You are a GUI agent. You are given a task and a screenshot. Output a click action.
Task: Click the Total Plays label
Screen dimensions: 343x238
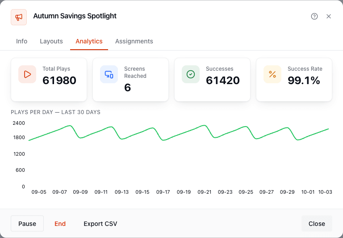pyautogui.click(x=56, y=69)
